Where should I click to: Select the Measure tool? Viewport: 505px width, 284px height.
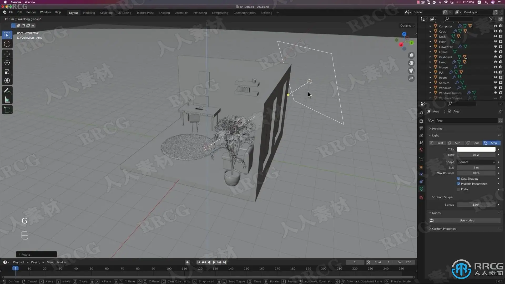pyautogui.click(x=7, y=100)
